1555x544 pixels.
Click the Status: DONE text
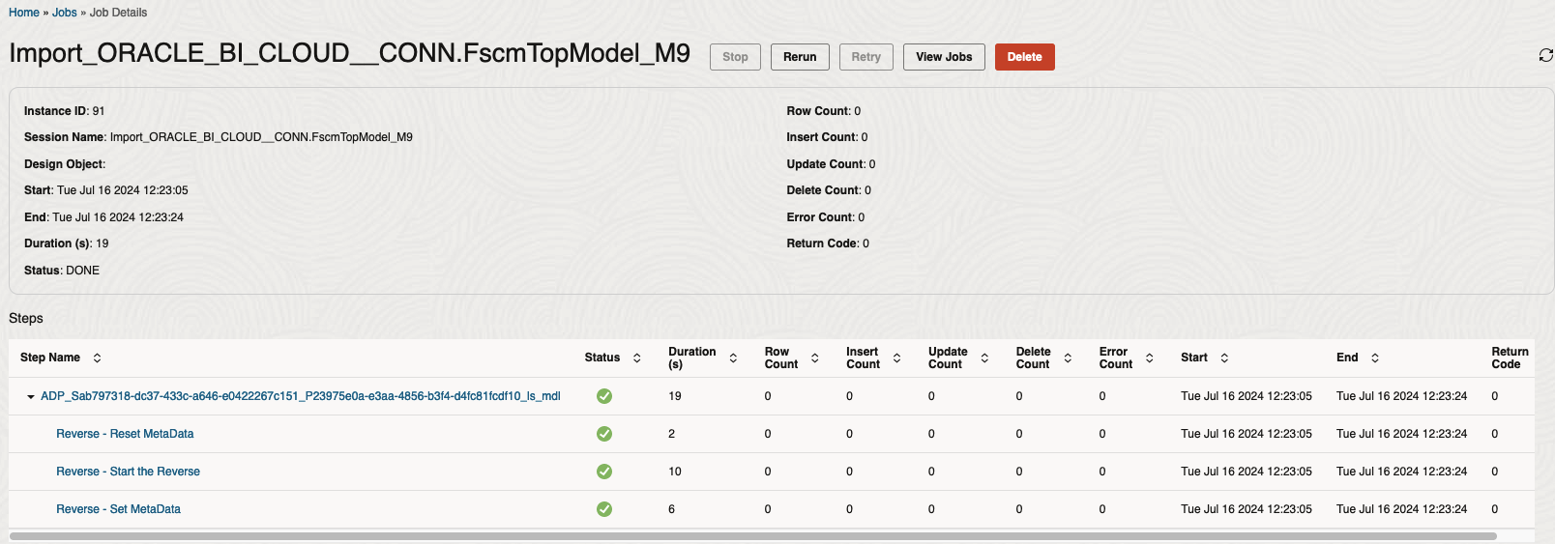[x=62, y=271]
